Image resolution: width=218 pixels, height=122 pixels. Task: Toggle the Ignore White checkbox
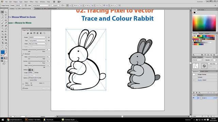coord(29,80)
